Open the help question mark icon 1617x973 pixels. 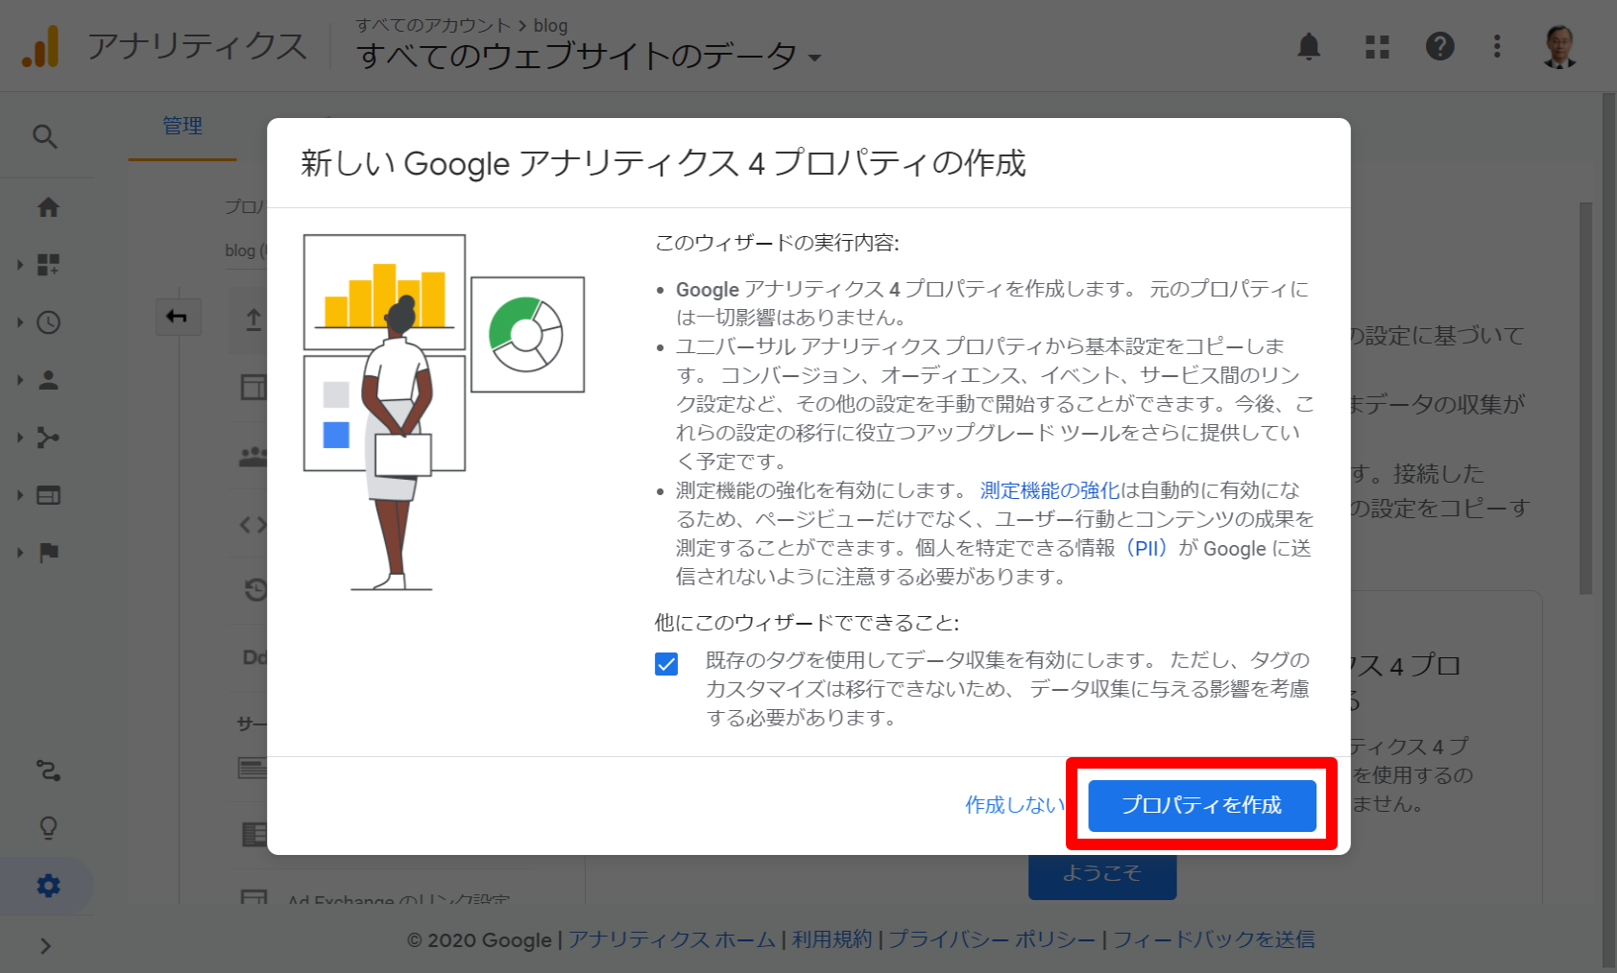(1439, 46)
